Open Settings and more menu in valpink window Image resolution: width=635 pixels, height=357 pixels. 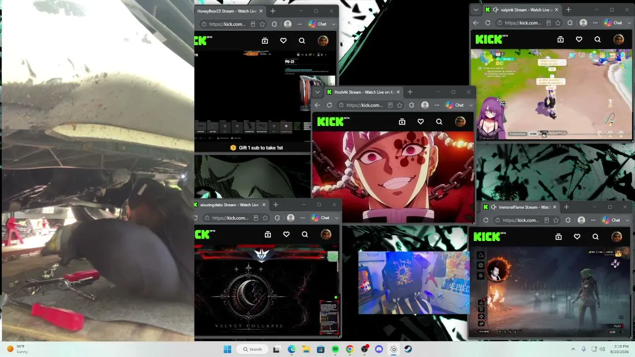coord(595,23)
